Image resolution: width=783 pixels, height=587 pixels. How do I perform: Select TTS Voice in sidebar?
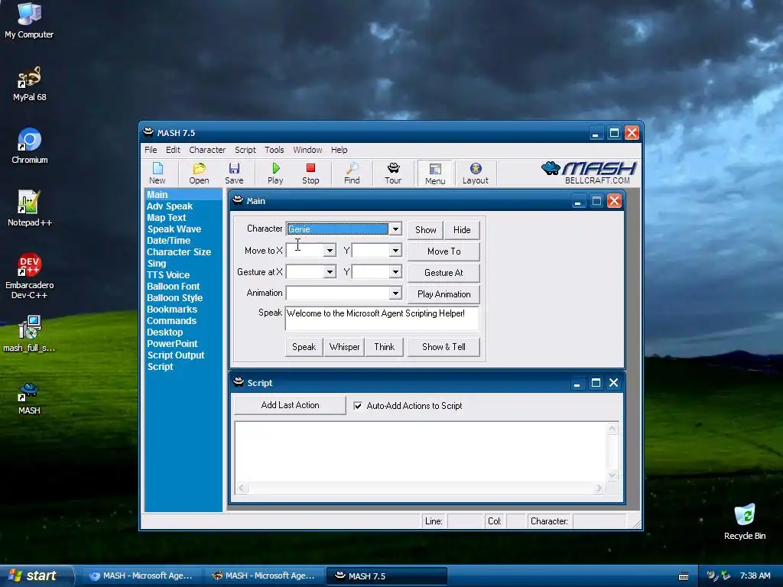pyautogui.click(x=168, y=275)
